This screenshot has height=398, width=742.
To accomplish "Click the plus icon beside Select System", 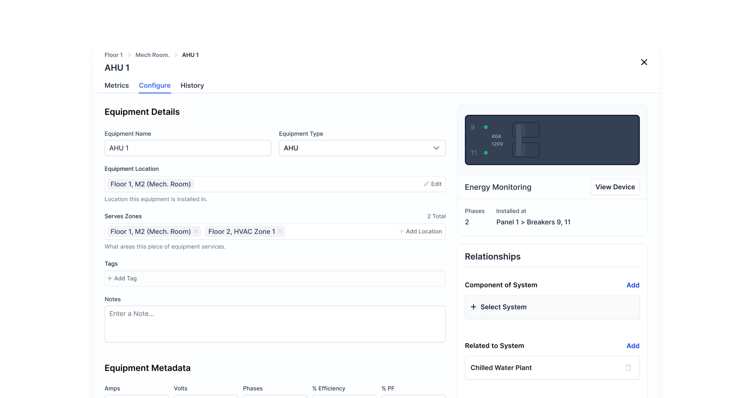I will pos(473,307).
